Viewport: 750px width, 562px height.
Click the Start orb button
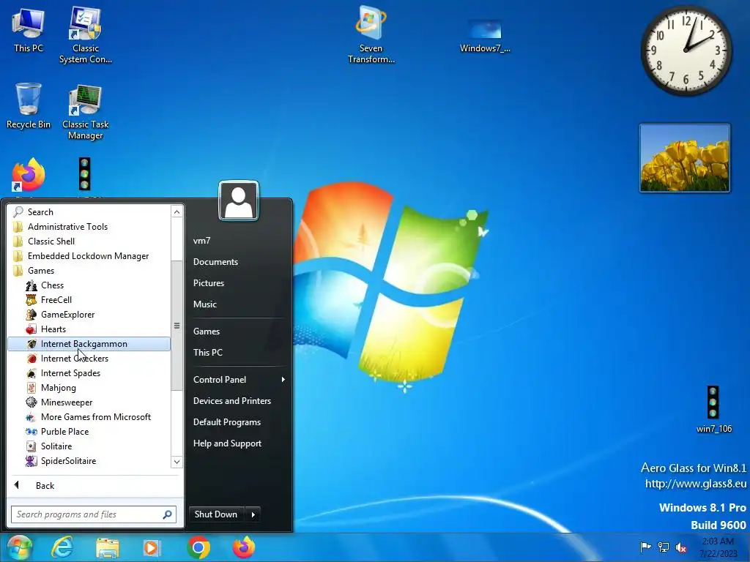(x=20, y=547)
